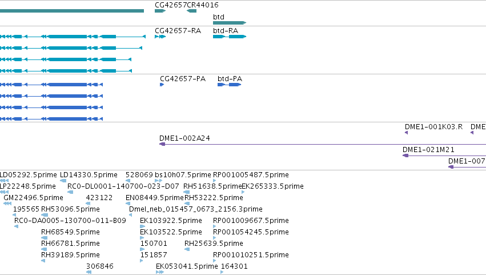Click the RC0-DA0005-130700-011-B09 EST label

coord(70,221)
